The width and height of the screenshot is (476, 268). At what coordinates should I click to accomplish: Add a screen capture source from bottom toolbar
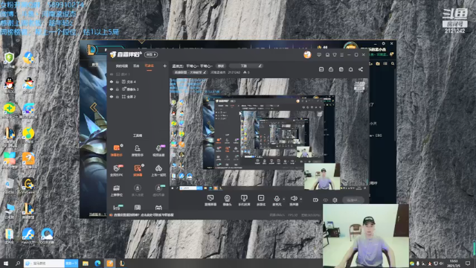click(210, 200)
